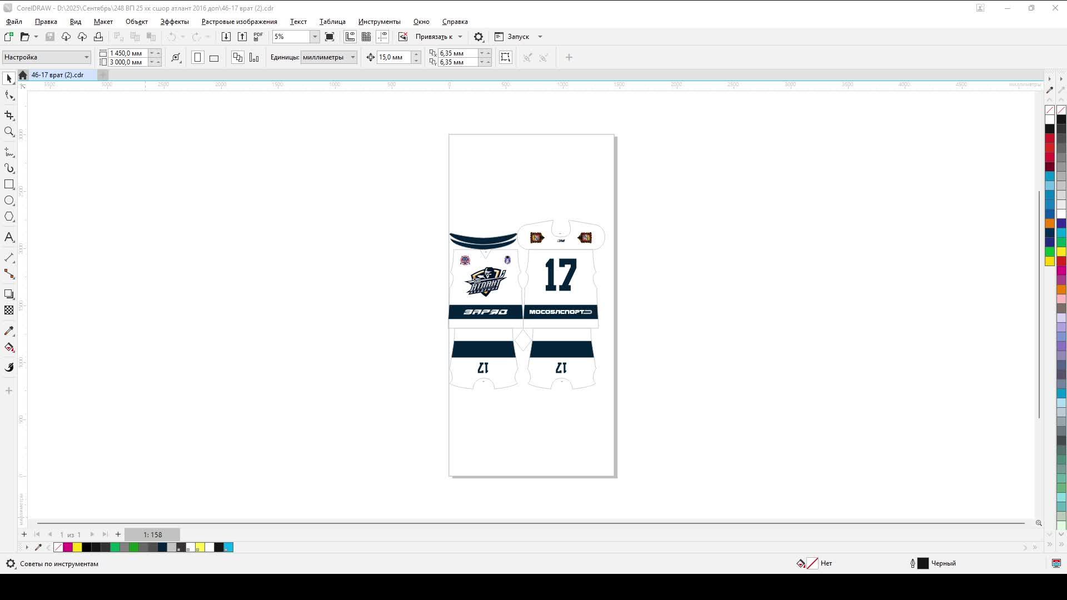Image resolution: width=1067 pixels, height=600 pixels.
Task: Toggle the rulers visibility button
Action: 350,37
